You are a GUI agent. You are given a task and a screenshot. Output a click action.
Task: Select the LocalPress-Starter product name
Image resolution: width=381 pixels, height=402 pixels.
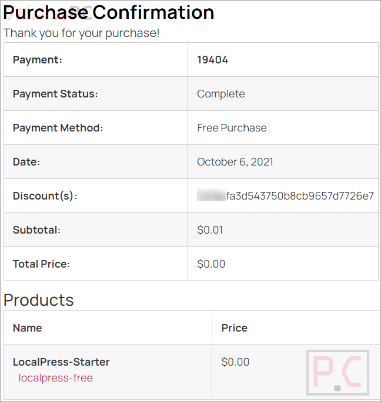(61, 362)
